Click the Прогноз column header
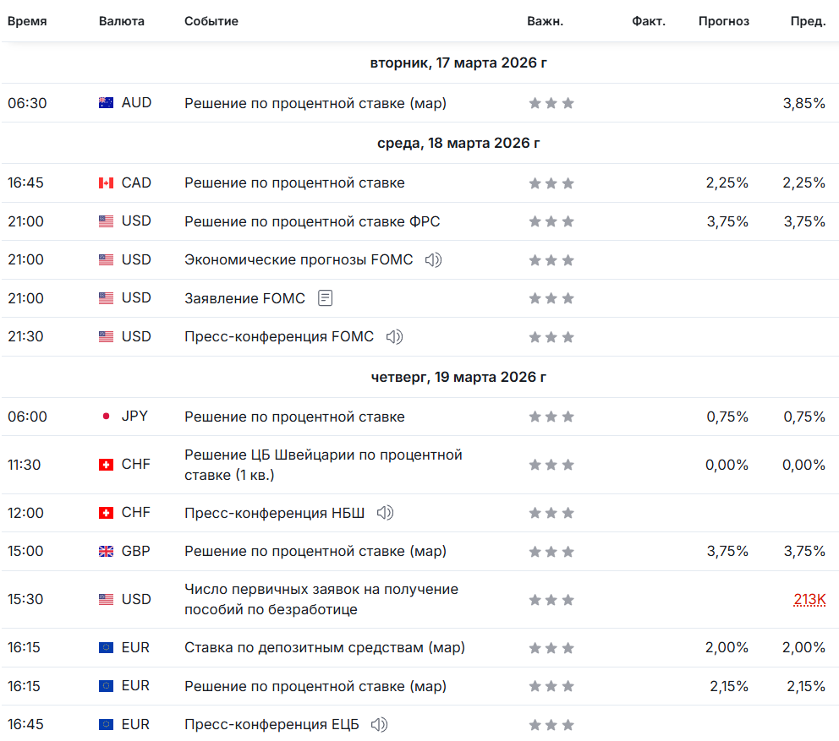This screenshot has height=741, width=839. click(723, 21)
